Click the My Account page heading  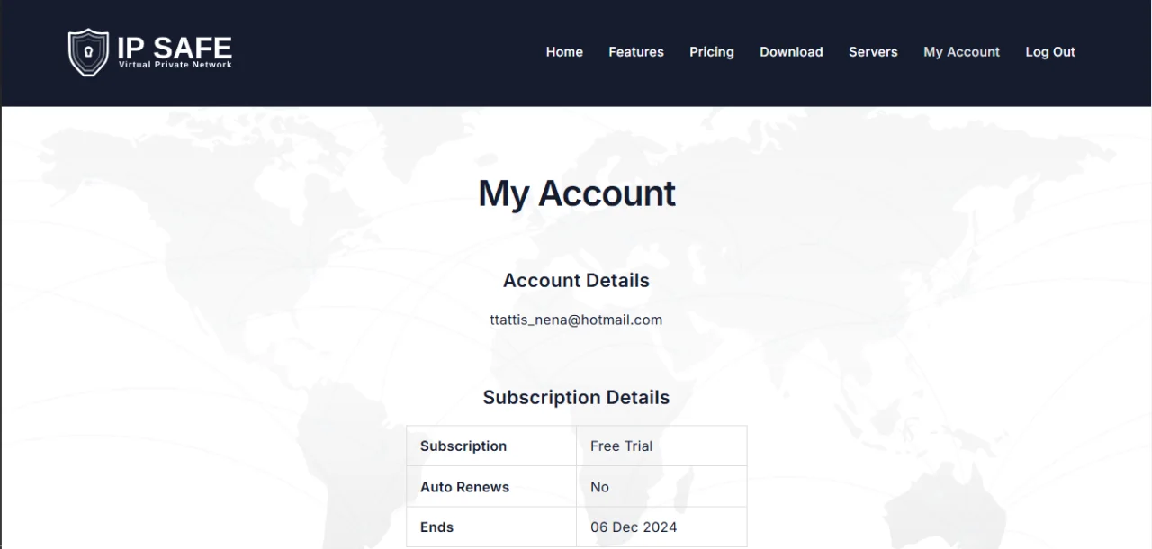(577, 193)
